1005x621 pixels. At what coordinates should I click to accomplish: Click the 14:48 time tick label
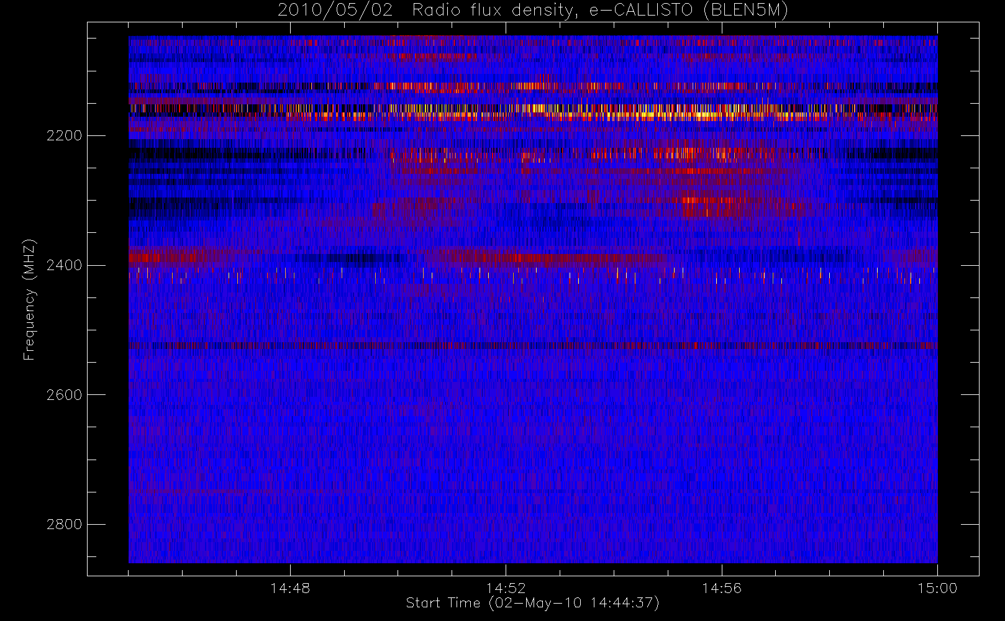click(x=290, y=588)
